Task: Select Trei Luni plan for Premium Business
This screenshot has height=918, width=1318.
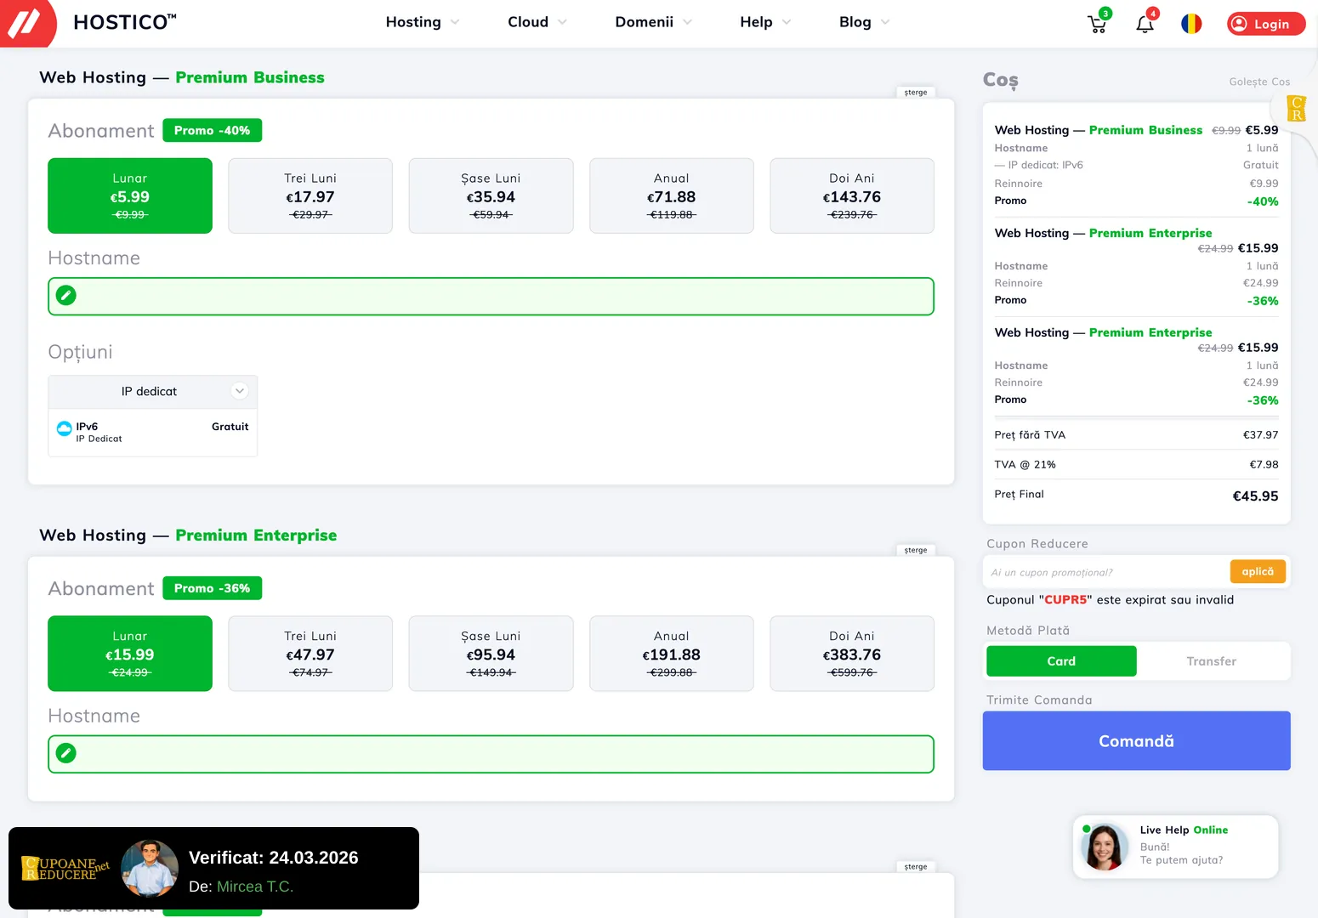Action: (310, 195)
